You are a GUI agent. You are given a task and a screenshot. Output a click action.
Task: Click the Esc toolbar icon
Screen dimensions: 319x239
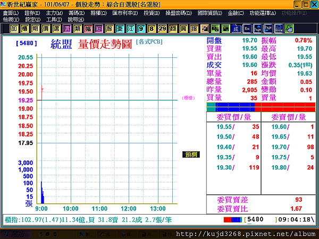point(247,29)
